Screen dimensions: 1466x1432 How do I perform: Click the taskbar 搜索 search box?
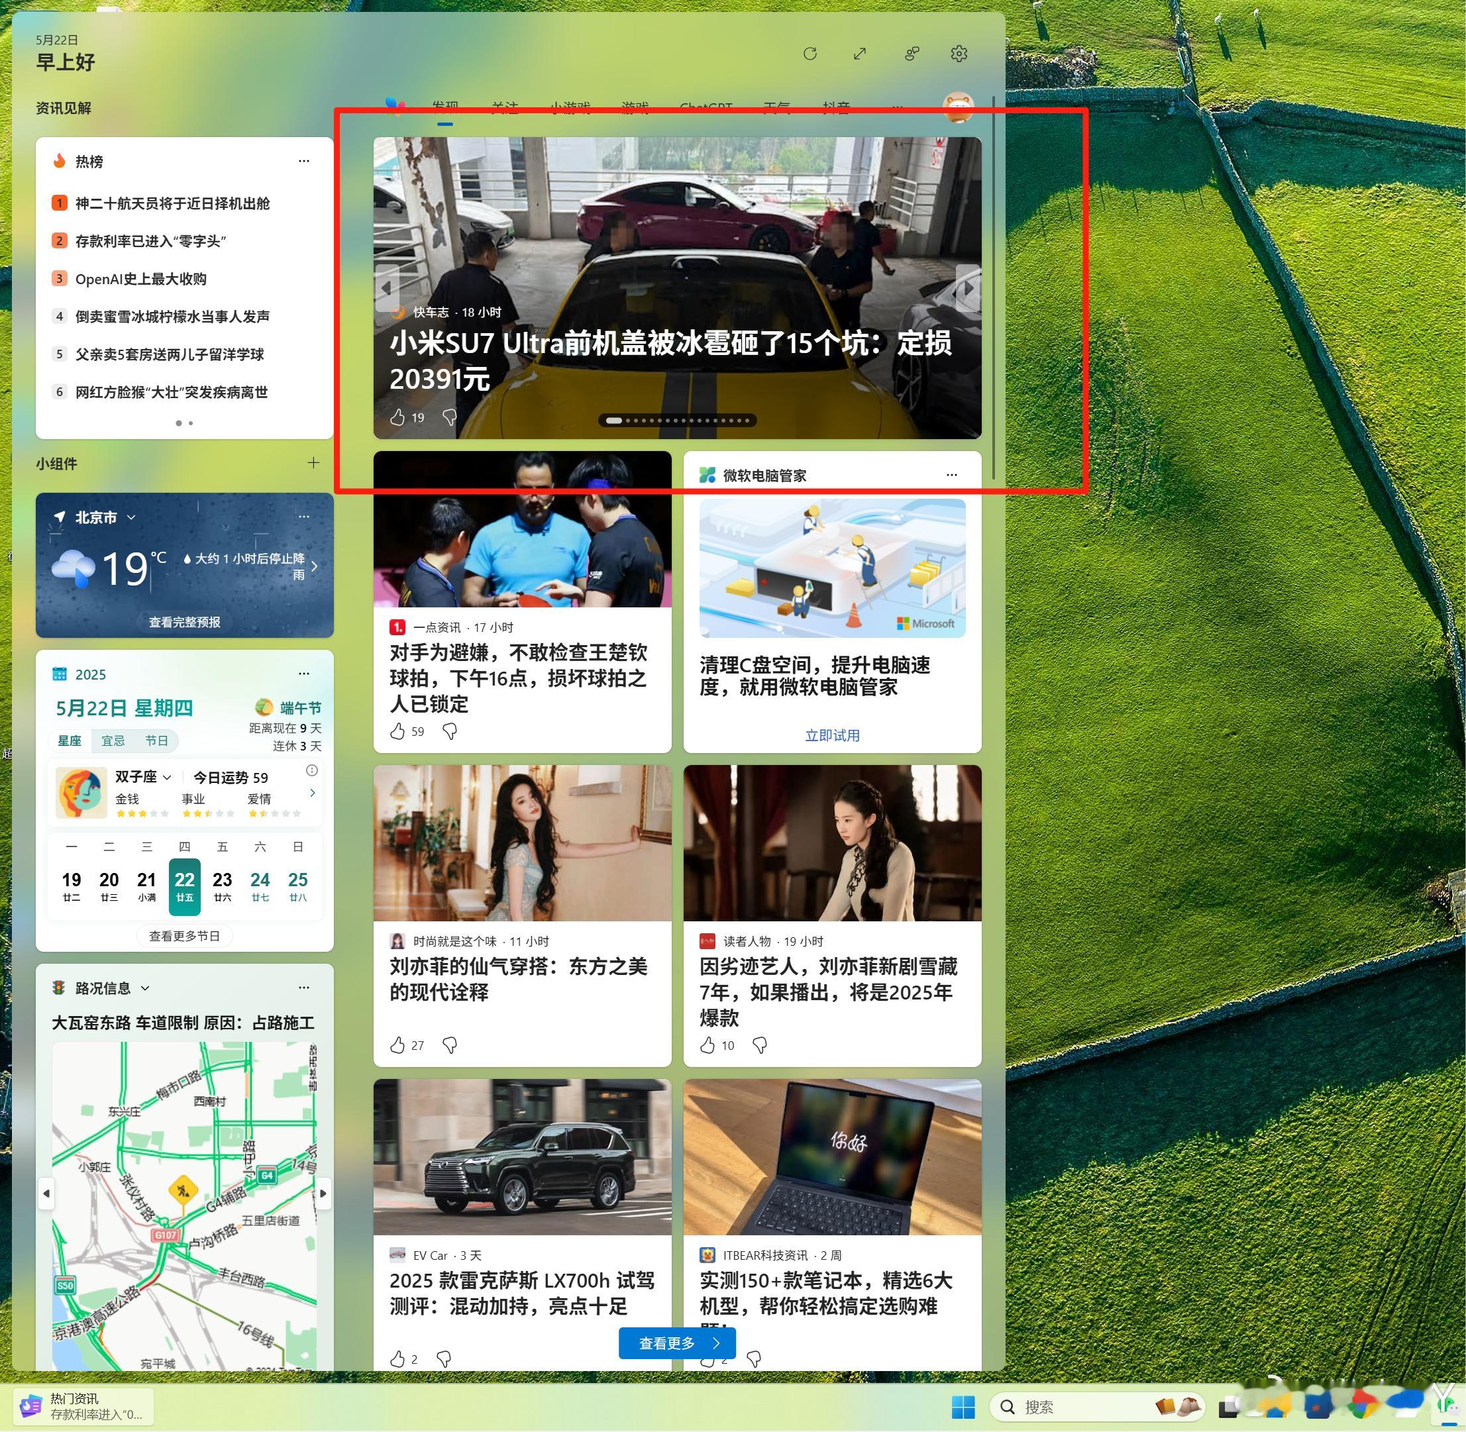1098,1406
